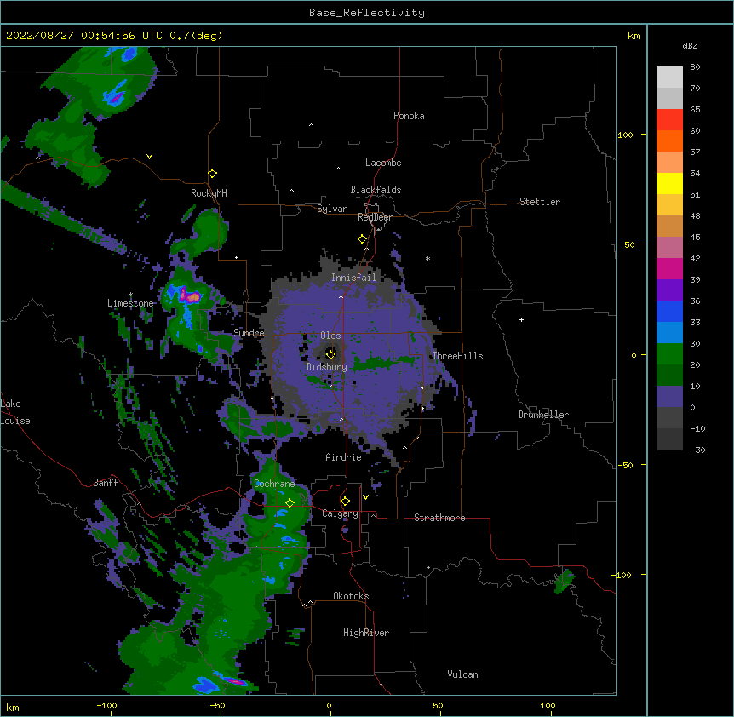Viewport: 734px width, 717px height.
Task: Click the ThreeHills label
Action: (457, 356)
